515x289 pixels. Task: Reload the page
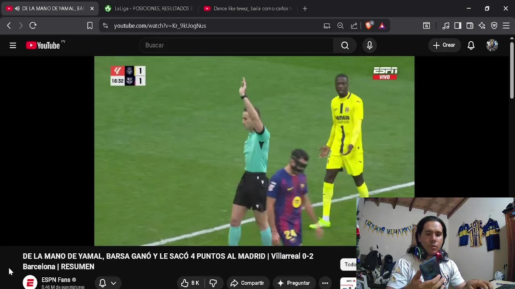click(x=33, y=26)
